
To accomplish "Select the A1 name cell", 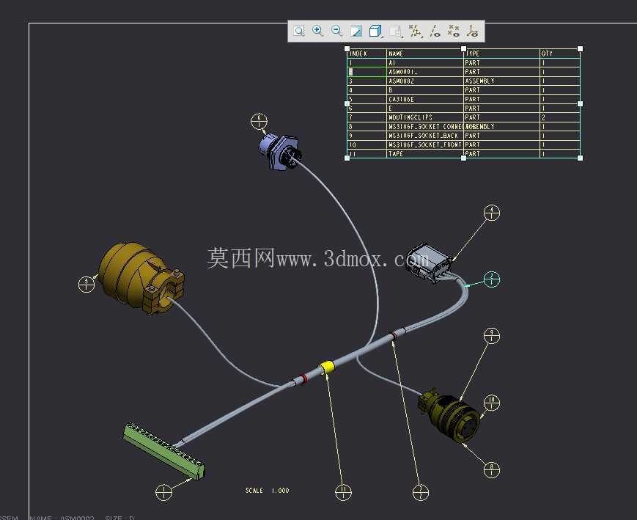I will (425, 62).
